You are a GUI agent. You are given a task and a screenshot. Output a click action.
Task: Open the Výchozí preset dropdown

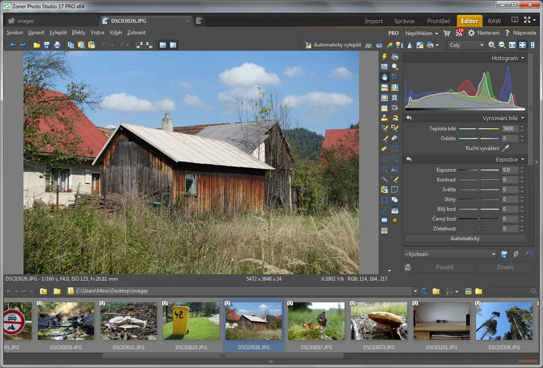[x=450, y=254]
